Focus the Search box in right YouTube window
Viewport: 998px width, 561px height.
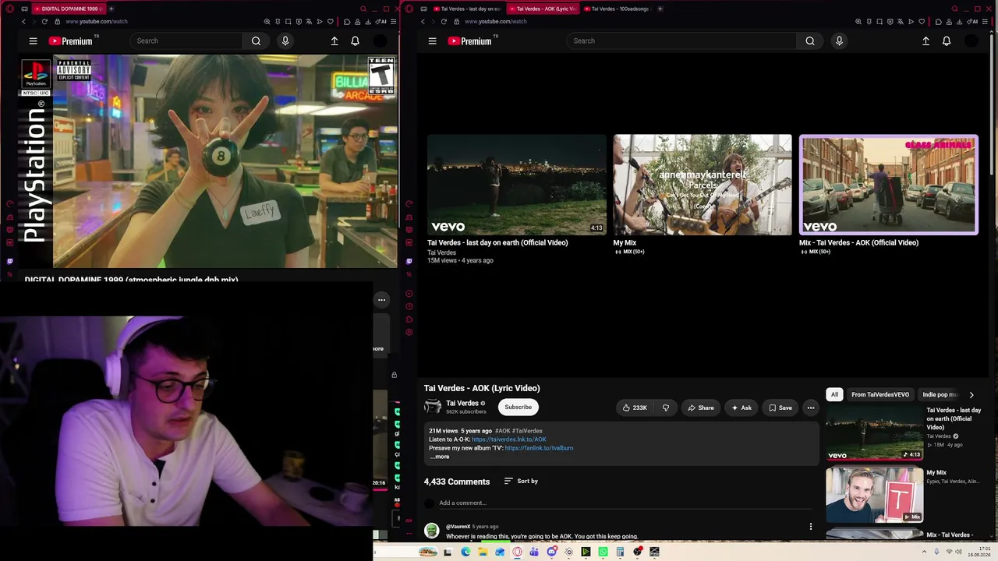[x=681, y=41]
